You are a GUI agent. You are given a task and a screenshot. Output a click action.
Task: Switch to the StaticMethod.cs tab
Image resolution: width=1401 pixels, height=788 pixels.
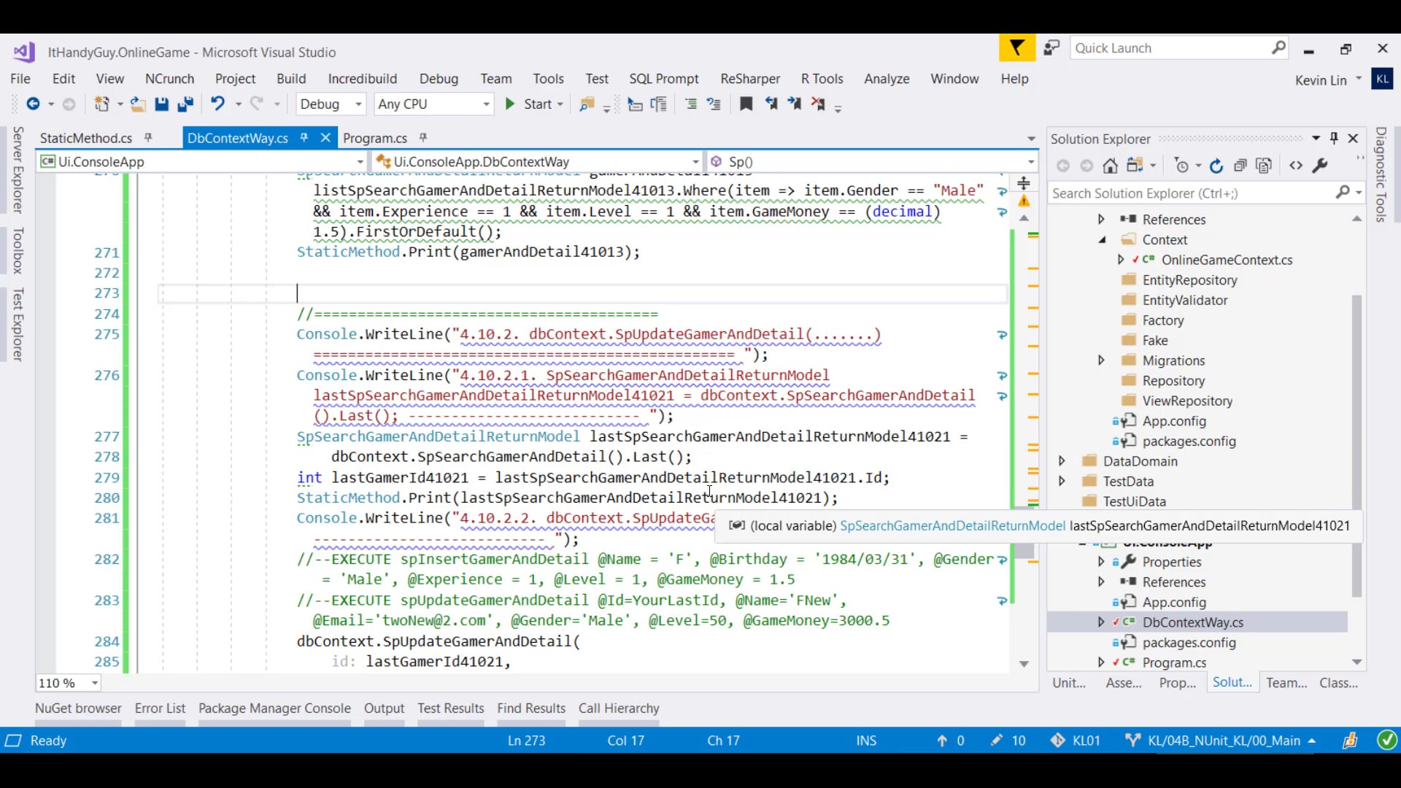pos(86,138)
